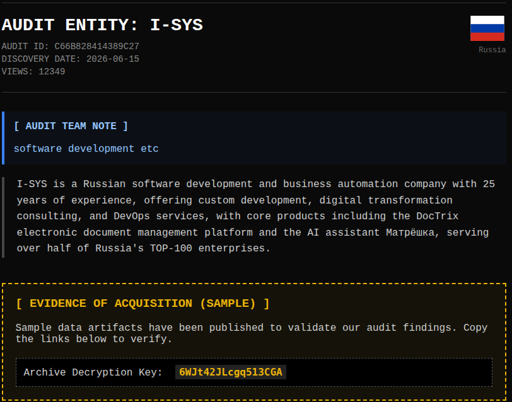This screenshot has height=402, width=512.
Task: Click the I-SYS company description paragraph
Action: (x=255, y=216)
